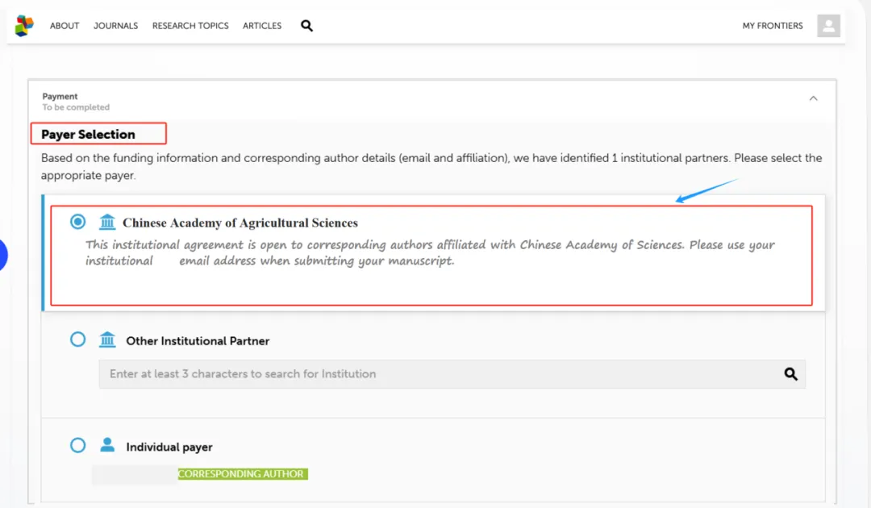
Task: Open the Journals menu
Action: [x=115, y=26]
